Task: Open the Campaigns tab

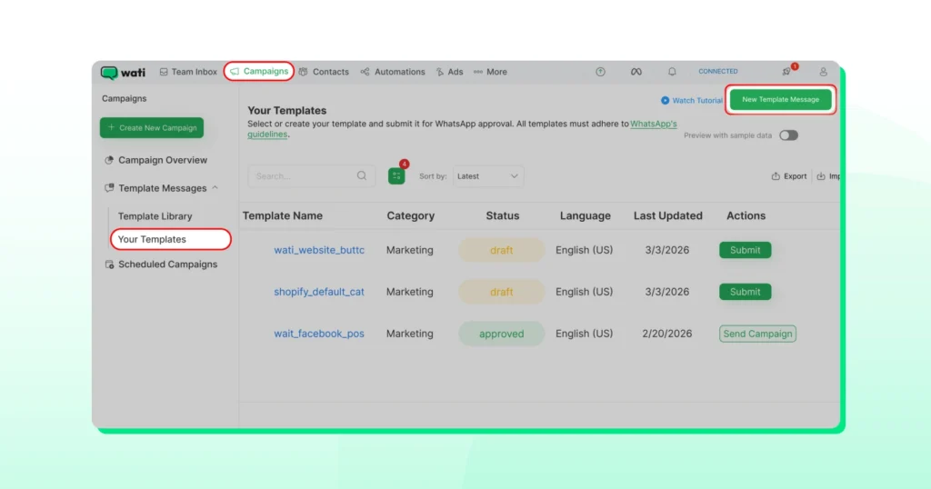Action: [259, 71]
